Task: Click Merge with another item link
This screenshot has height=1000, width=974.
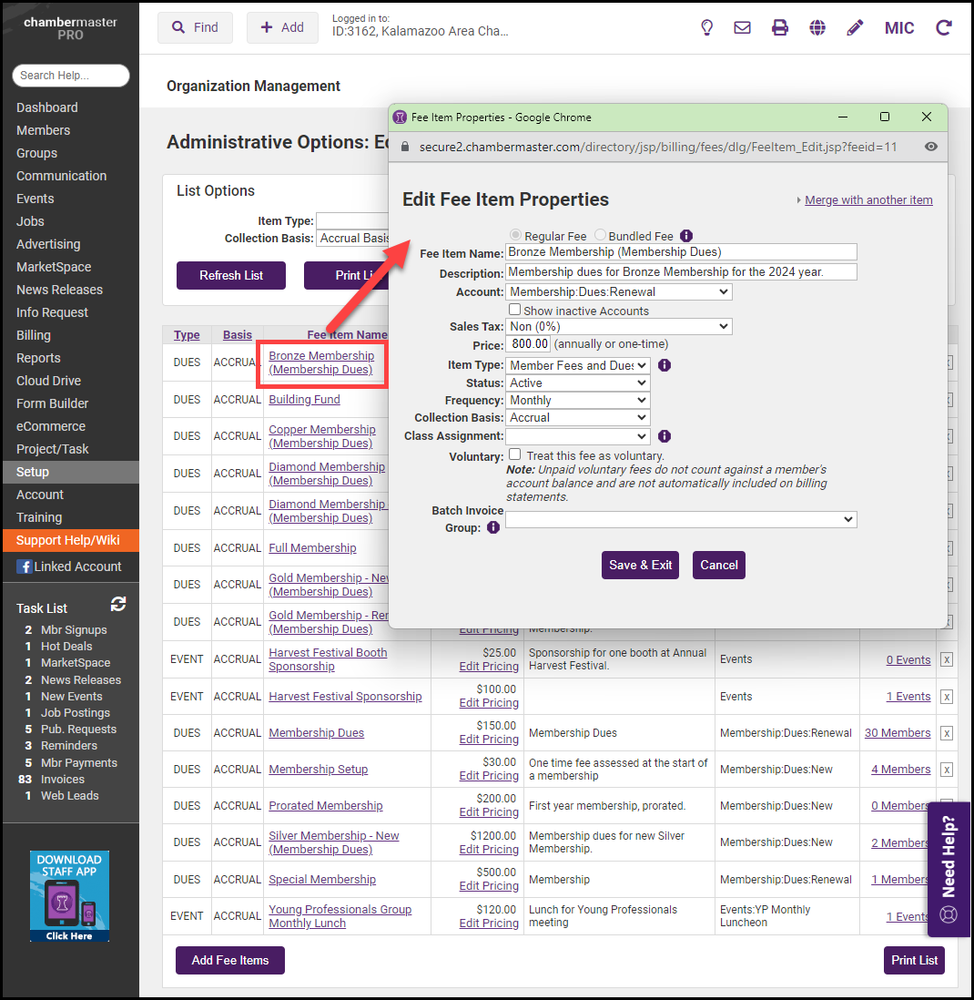Action: coord(868,200)
